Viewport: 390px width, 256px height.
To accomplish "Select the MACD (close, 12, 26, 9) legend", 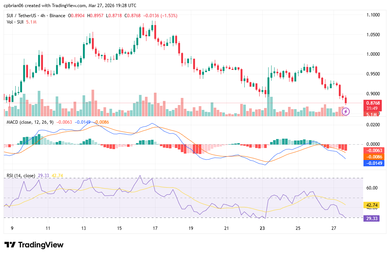I will click(x=29, y=122).
